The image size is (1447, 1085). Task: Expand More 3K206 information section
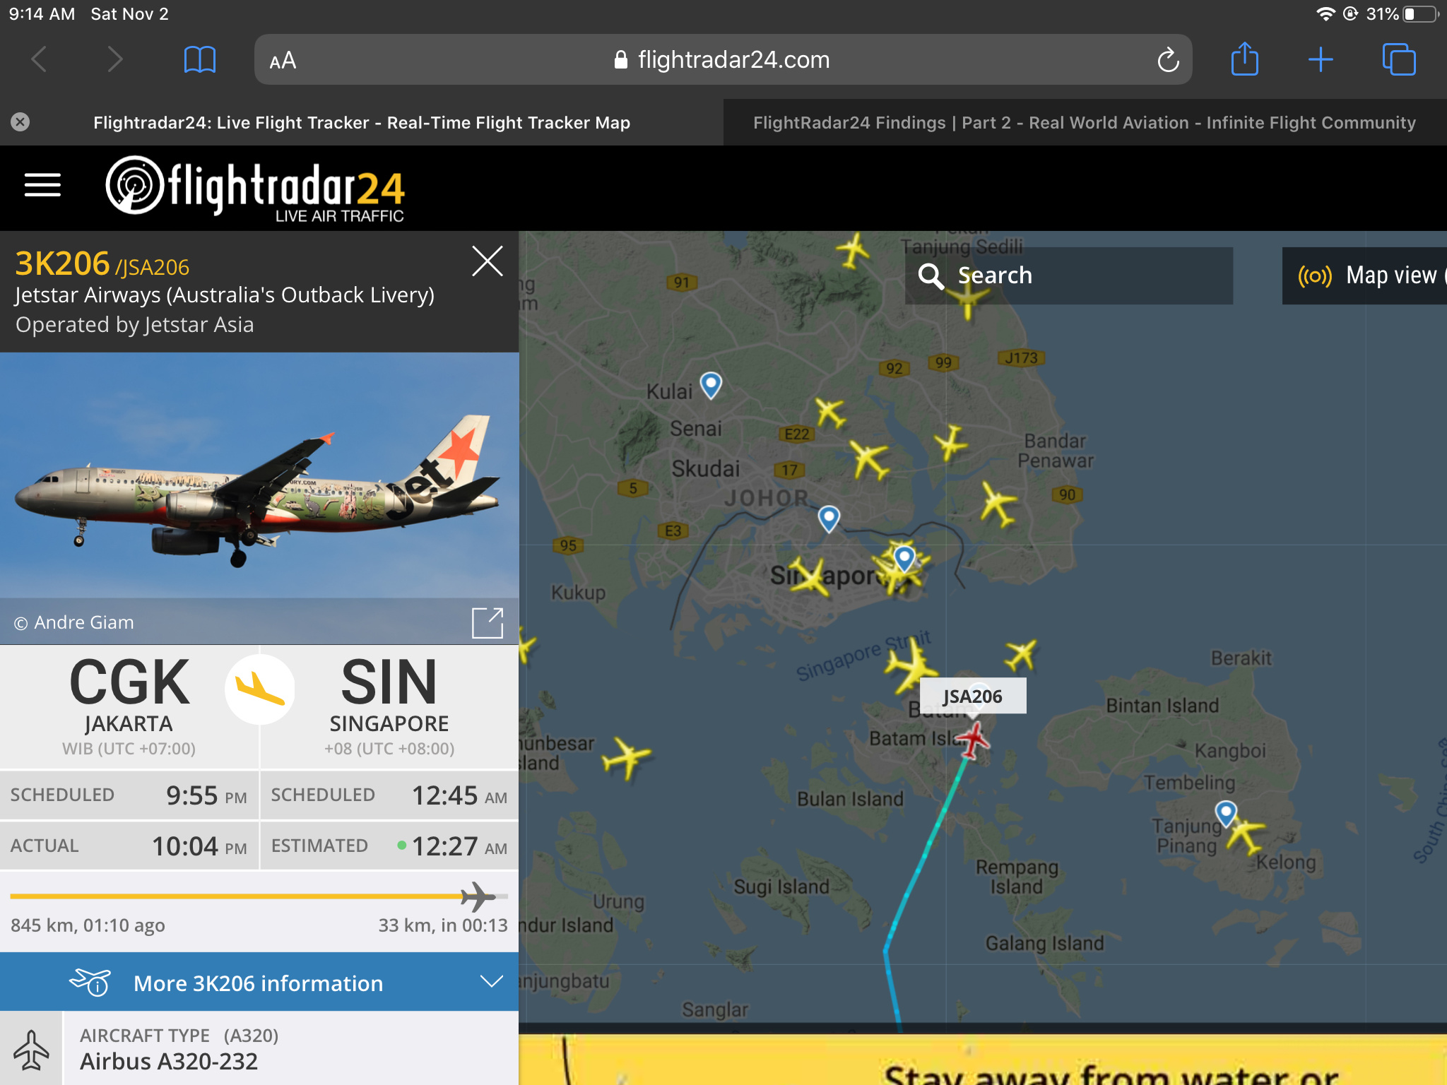point(259,983)
